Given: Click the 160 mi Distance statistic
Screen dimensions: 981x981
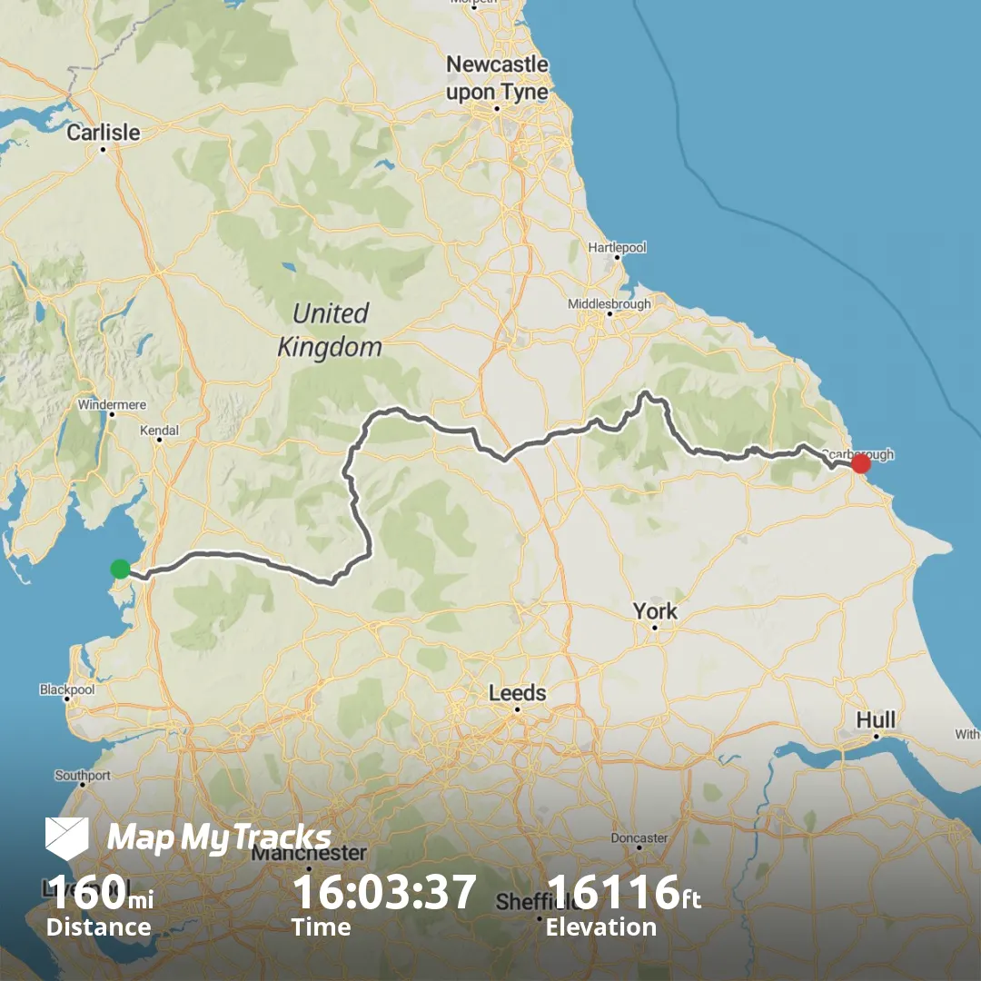Looking at the screenshot, I should [100, 906].
